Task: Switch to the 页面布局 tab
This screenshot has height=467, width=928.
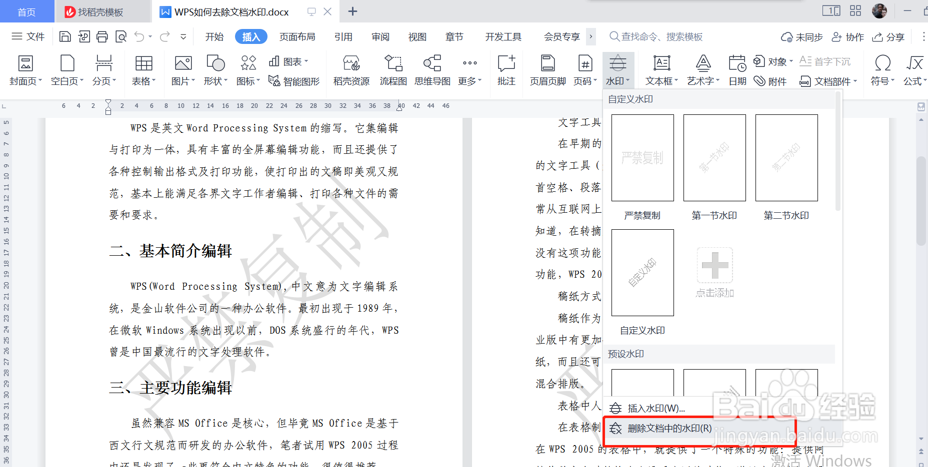Action: 297,36
